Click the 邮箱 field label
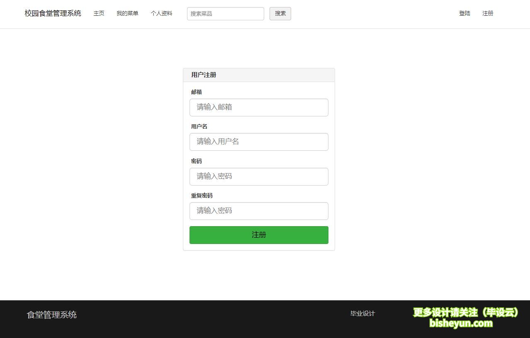This screenshot has height=338, width=530. tap(196, 92)
